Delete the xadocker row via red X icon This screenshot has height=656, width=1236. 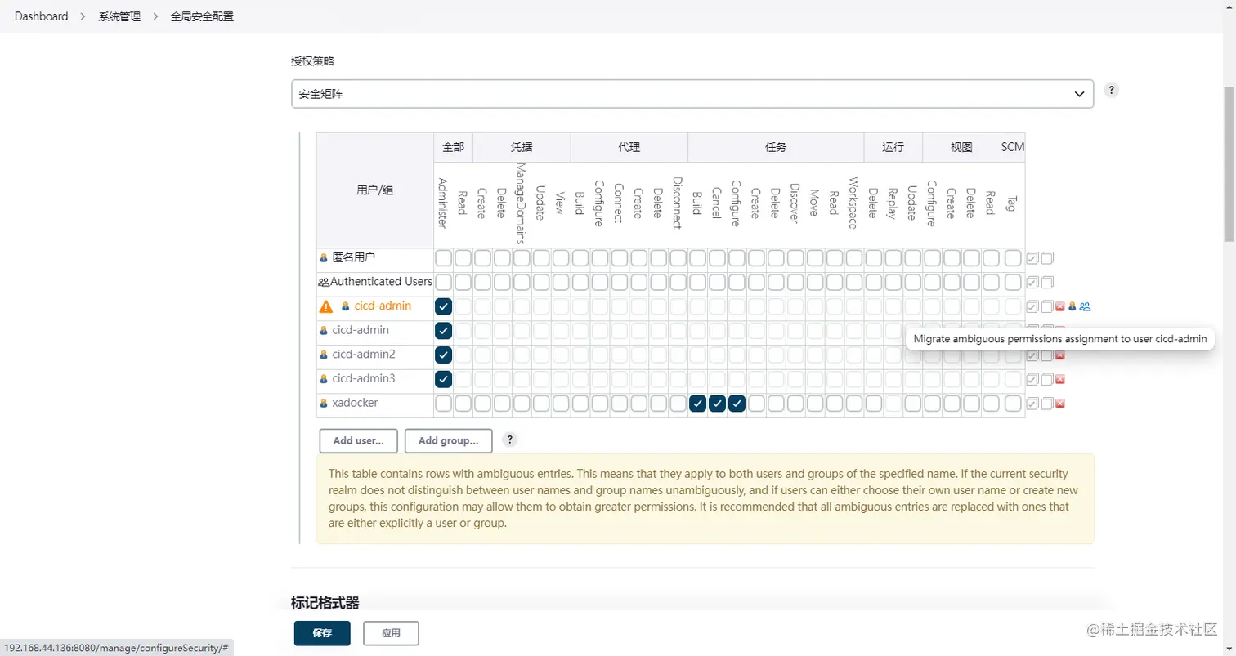pyautogui.click(x=1060, y=403)
